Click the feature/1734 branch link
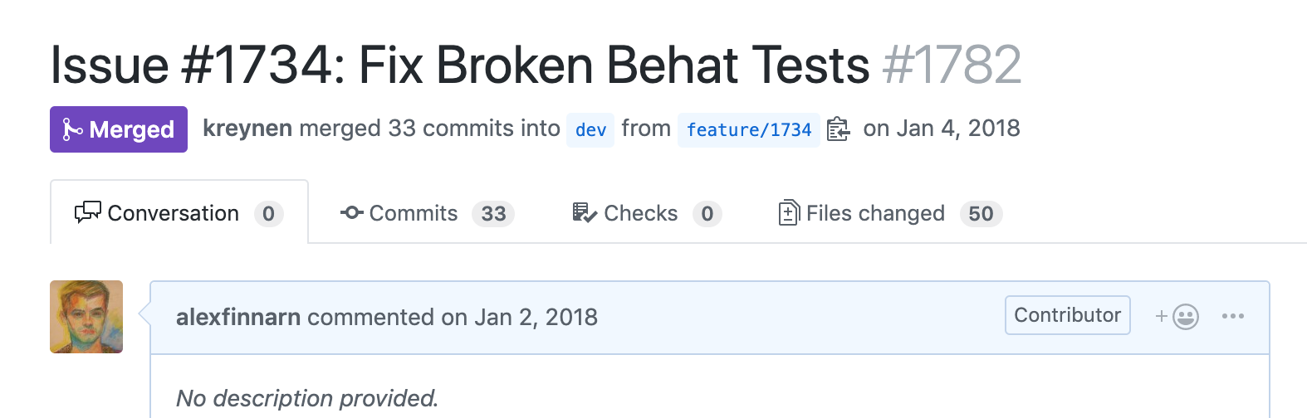 point(748,130)
